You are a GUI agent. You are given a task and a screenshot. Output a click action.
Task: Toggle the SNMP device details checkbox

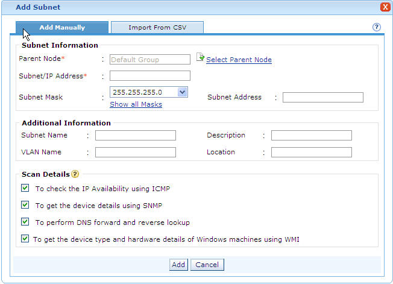[25, 205]
